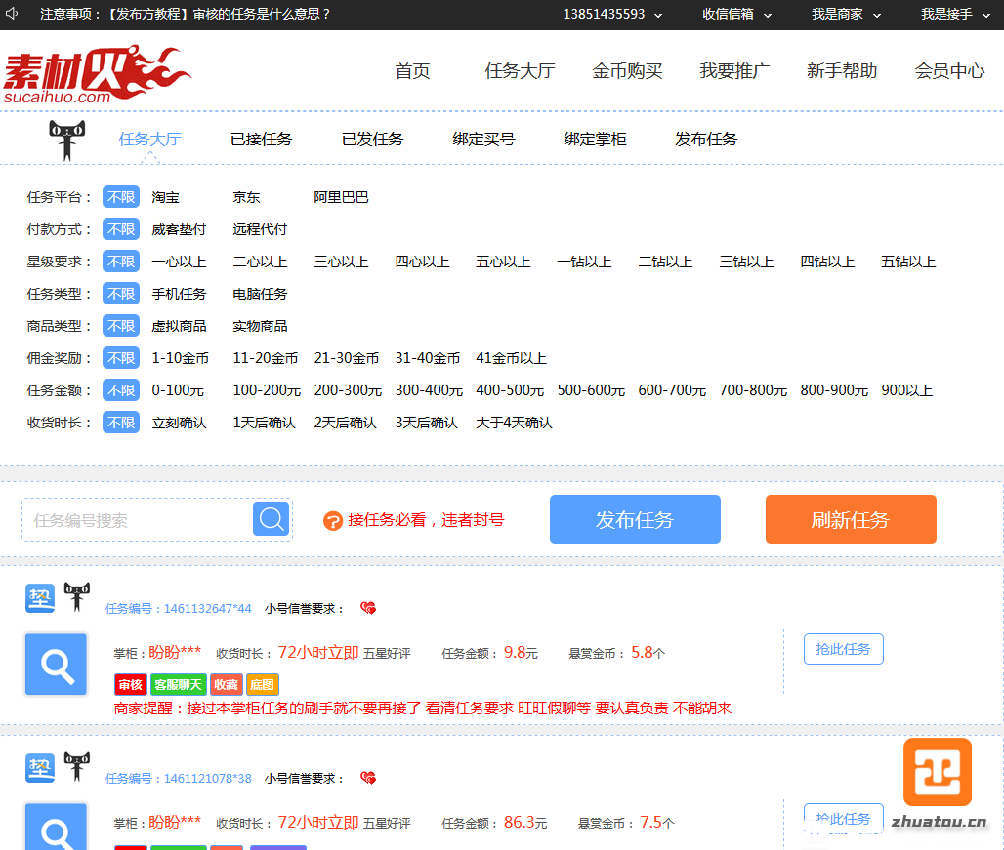Image resolution: width=1004 pixels, height=850 pixels.
Task: Click the blue 垫 icon on first task
Action: click(x=40, y=597)
